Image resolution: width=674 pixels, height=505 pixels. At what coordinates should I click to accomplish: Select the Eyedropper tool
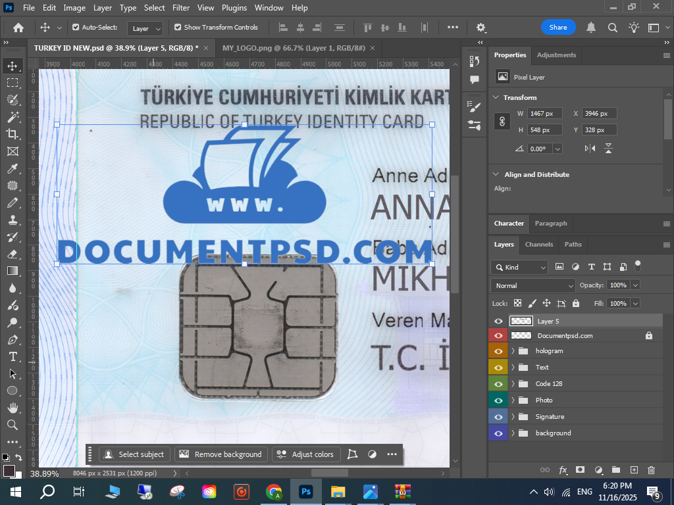click(x=13, y=168)
